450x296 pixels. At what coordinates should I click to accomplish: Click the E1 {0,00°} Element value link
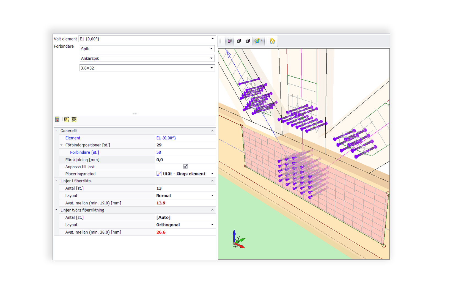click(x=166, y=138)
